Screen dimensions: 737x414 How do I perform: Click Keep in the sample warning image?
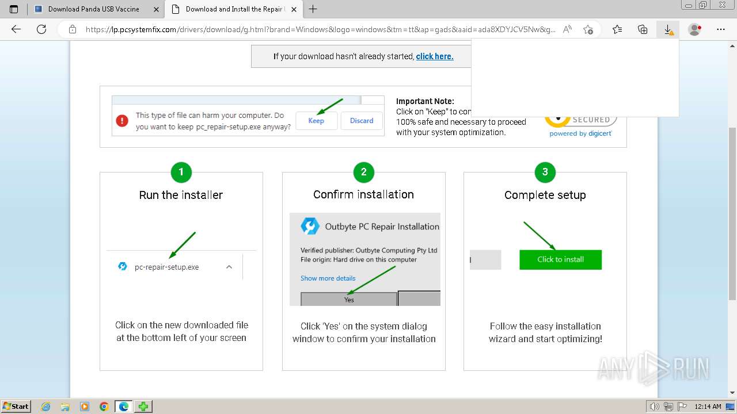[x=316, y=121]
